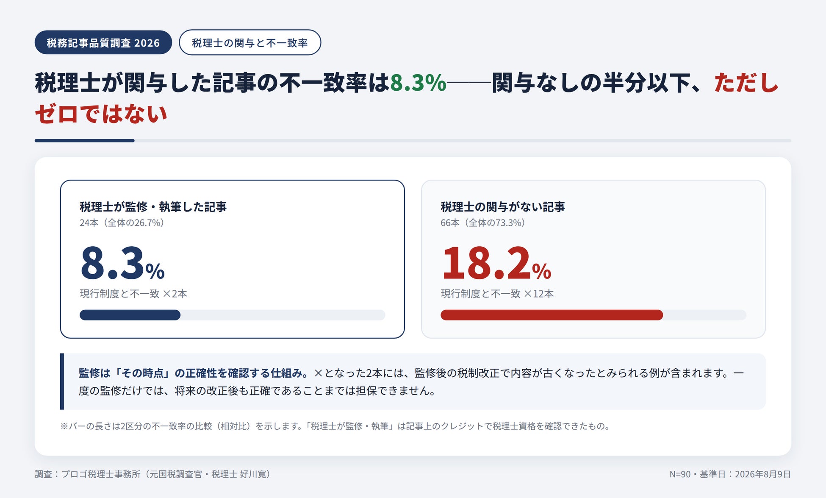Click the 調査：プロゴ税理士事務所 source credit

(153, 474)
